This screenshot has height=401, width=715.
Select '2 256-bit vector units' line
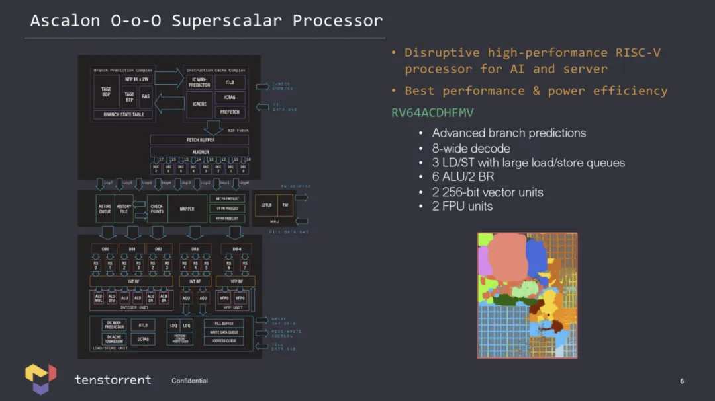click(487, 192)
